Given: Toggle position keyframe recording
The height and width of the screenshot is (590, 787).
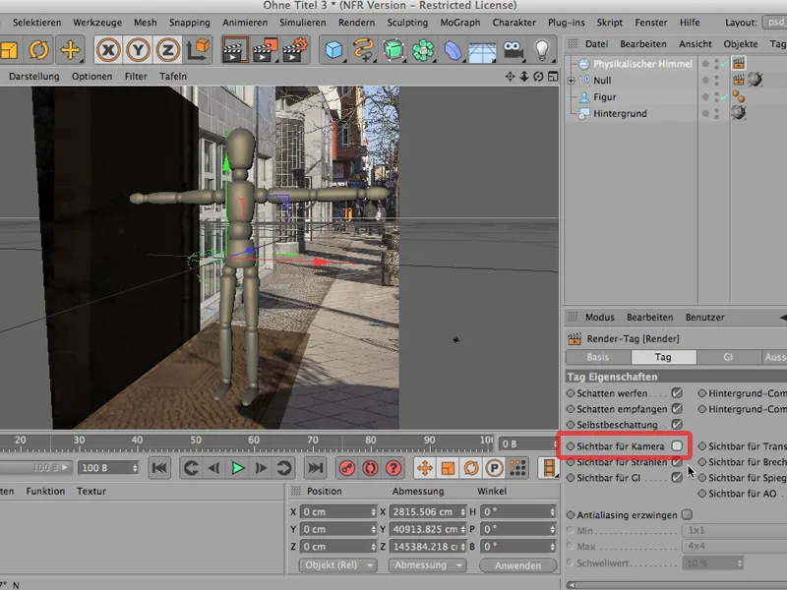Looking at the screenshot, I should point(425,468).
